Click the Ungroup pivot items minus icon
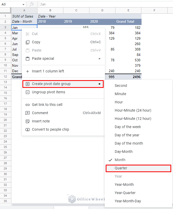The width and height of the screenshot is (173, 209). click(28, 92)
